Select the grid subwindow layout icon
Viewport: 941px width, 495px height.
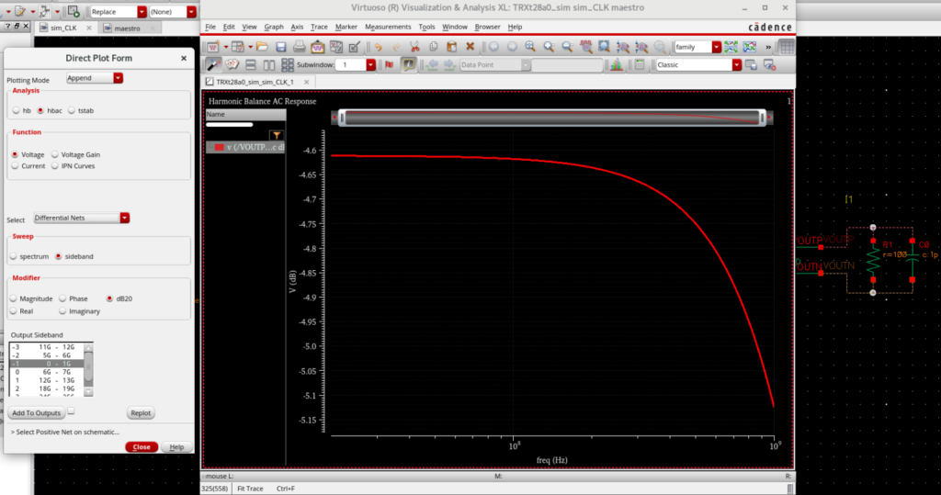coord(288,65)
